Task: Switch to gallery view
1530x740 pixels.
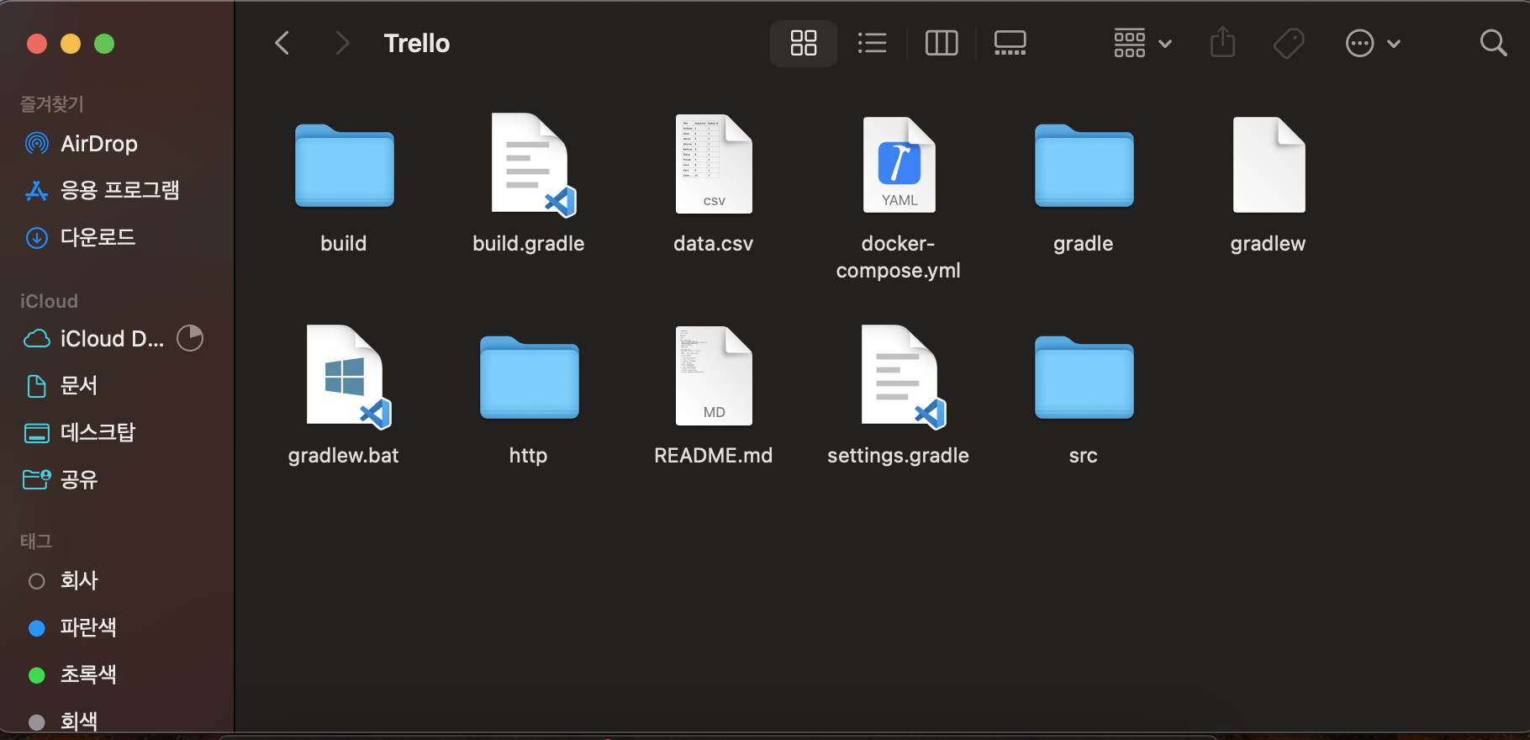Action: (1010, 43)
